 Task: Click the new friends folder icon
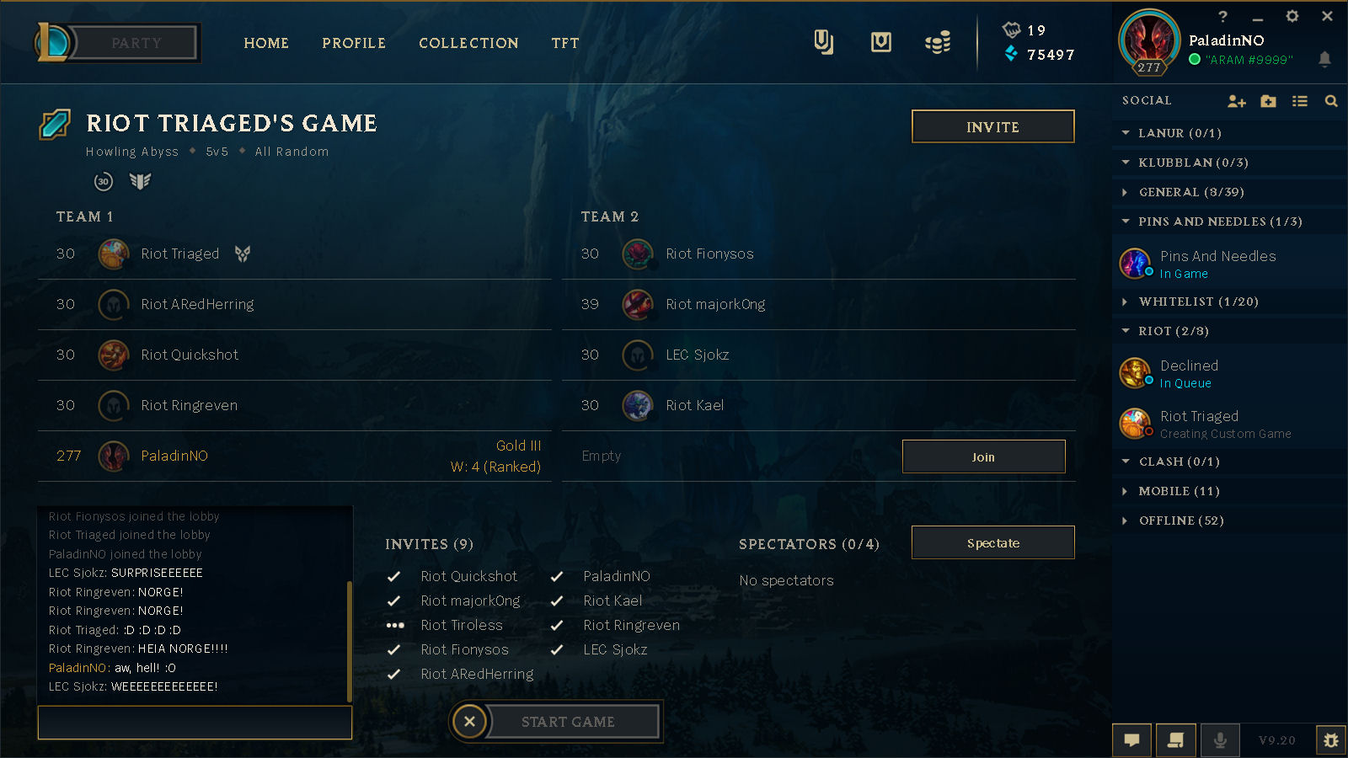coord(1268,101)
